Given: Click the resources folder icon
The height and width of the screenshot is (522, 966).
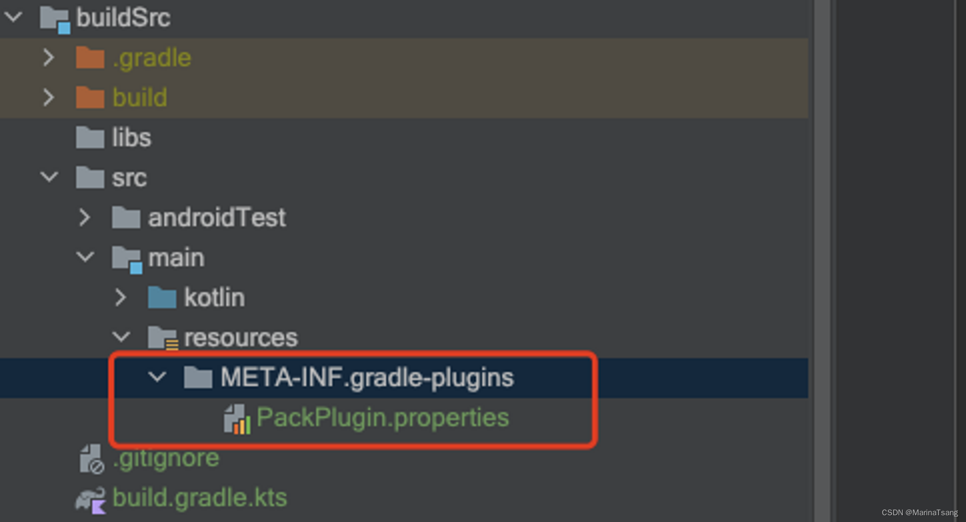Looking at the screenshot, I should pos(162,338).
